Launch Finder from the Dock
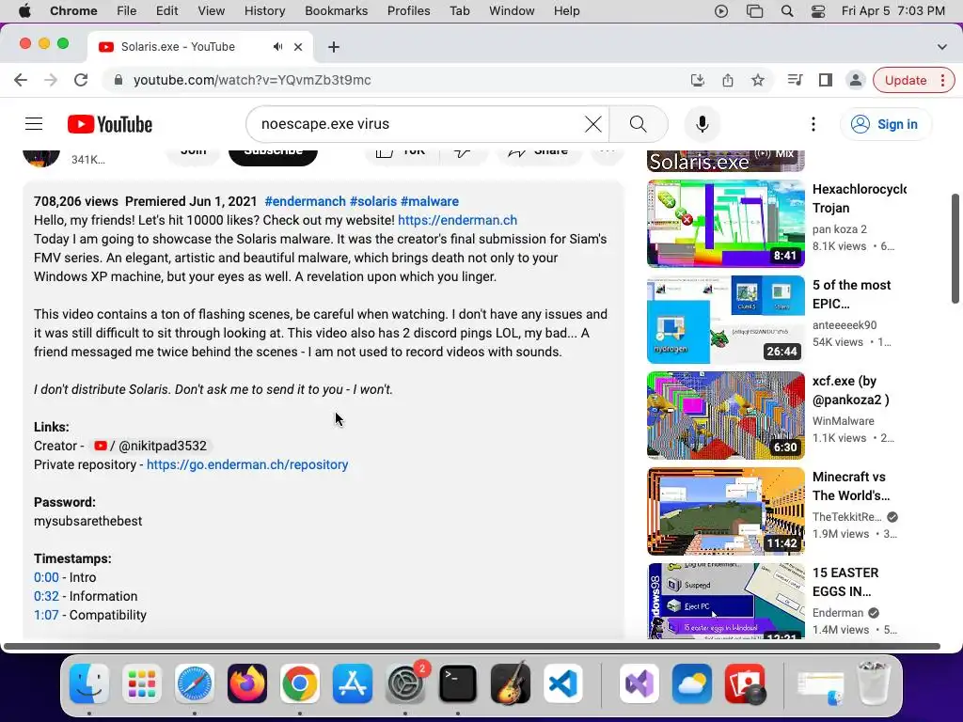Image resolution: width=963 pixels, height=722 pixels. click(x=89, y=683)
